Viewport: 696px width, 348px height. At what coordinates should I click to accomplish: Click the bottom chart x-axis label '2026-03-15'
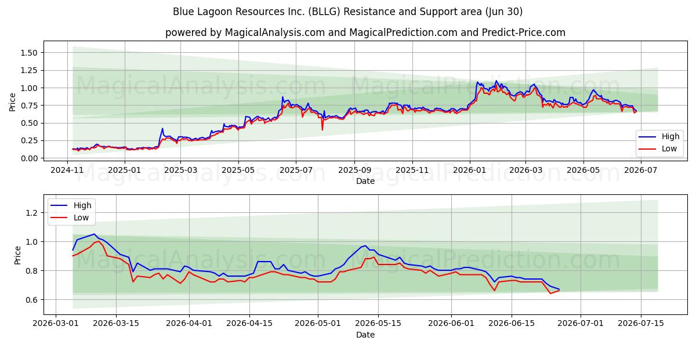pos(117,324)
